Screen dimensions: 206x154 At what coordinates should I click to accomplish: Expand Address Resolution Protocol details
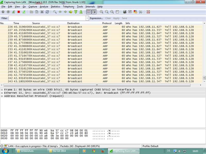pos(2,96)
